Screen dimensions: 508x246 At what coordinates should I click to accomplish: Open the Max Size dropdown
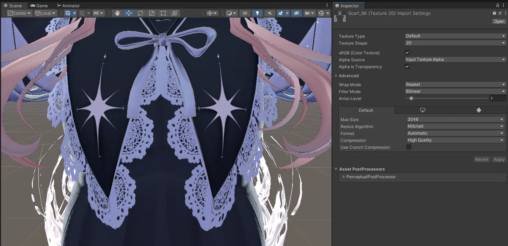pos(456,120)
